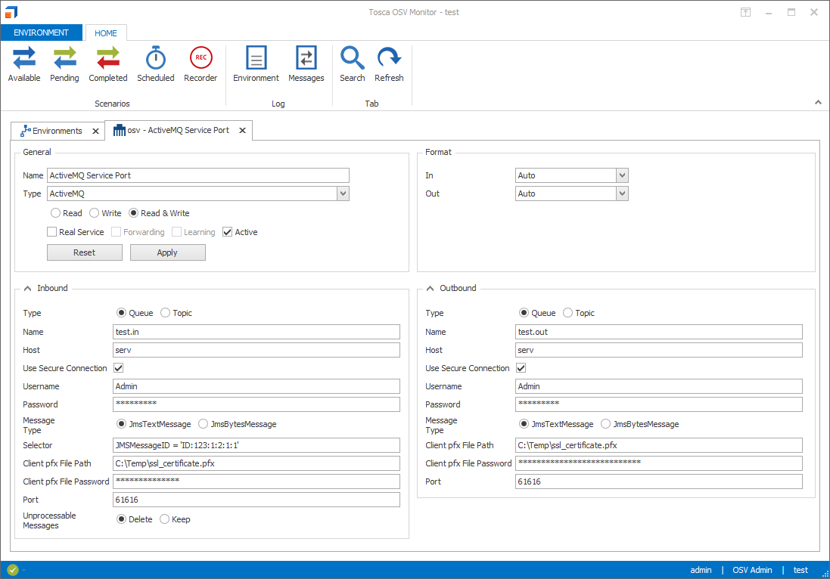Expand the Format In dropdown
The image size is (830, 579).
pos(622,175)
